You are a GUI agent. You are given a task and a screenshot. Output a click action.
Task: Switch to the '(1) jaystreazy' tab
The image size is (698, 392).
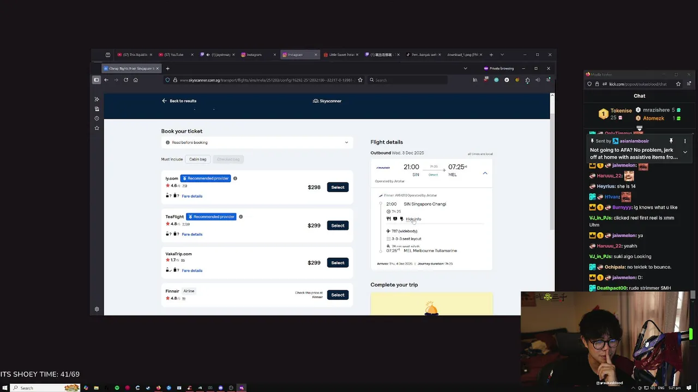tap(218, 54)
